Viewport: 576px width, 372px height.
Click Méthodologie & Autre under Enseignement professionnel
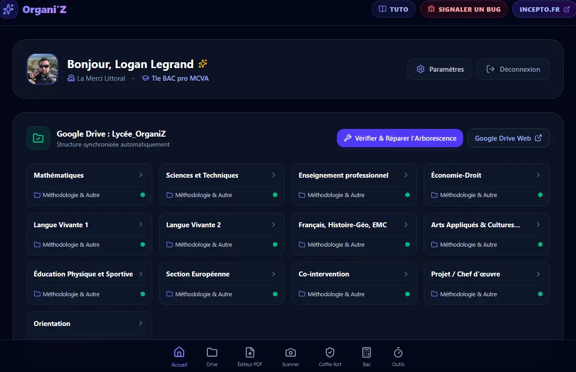pyautogui.click(x=336, y=195)
